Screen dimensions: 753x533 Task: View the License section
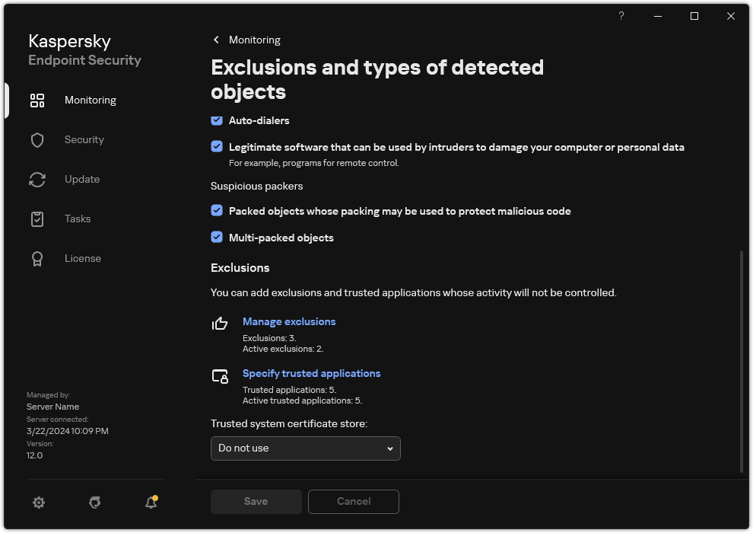82,258
